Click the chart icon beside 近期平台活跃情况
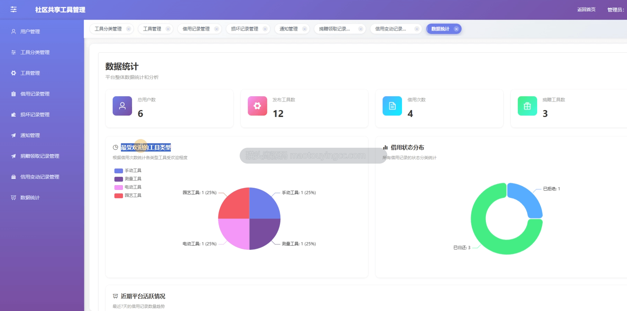The image size is (627, 311). 116,296
